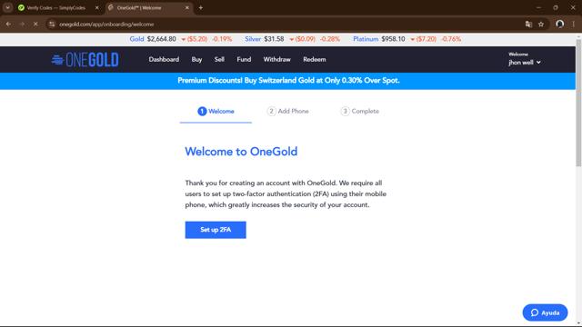This screenshot has width=582, height=327.
Task: Minimize the browser window
Action: (538, 7)
